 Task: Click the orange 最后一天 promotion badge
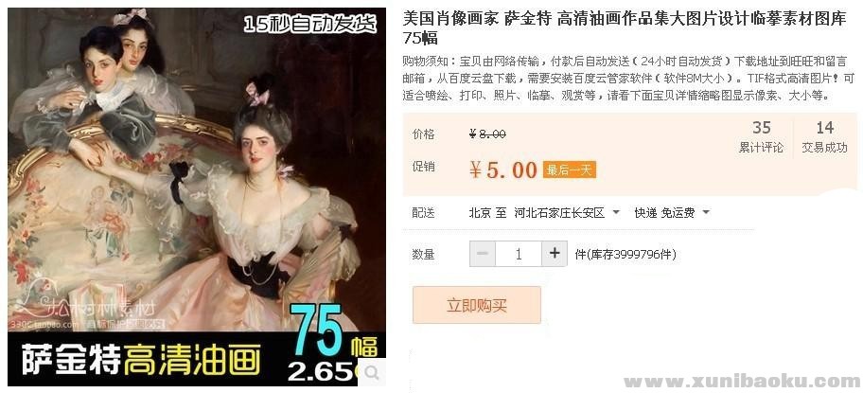[x=569, y=170]
